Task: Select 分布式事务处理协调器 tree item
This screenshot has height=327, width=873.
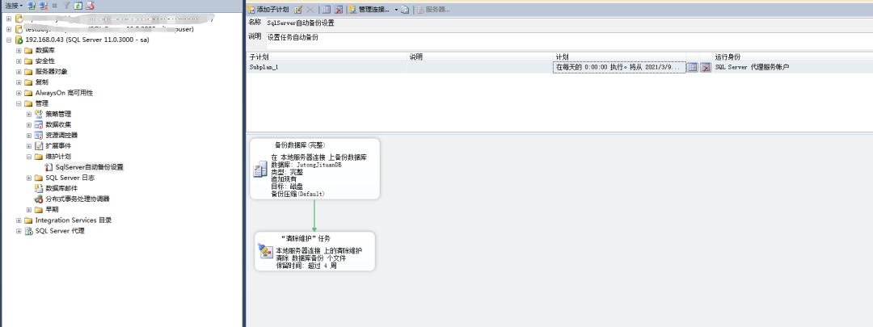Action: click(x=78, y=199)
